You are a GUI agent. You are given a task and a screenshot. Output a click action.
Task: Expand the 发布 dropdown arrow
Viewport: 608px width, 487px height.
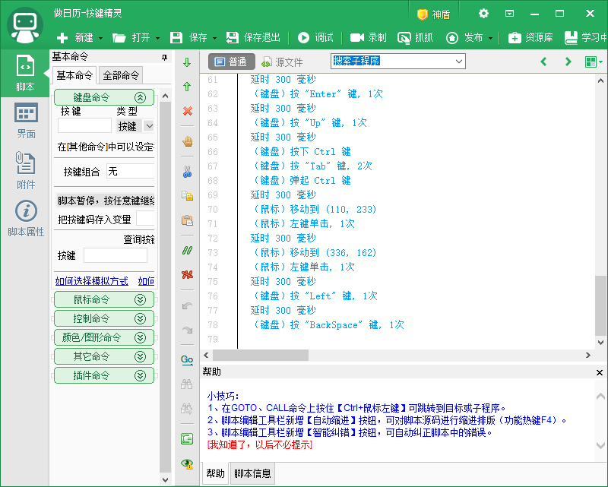(490, 38)
